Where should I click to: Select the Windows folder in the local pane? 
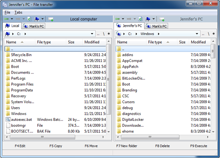coord(55,114)
